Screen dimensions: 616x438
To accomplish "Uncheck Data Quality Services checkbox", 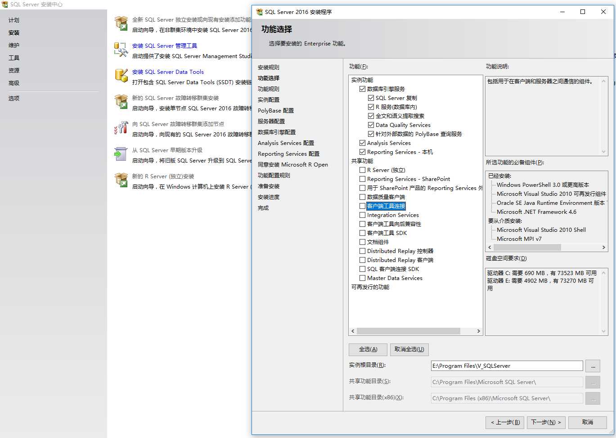I will (x=371, y=125).
